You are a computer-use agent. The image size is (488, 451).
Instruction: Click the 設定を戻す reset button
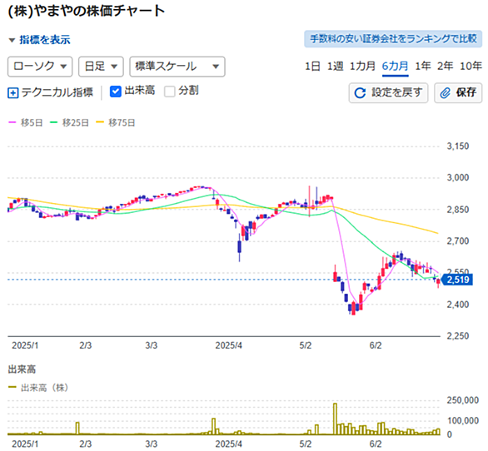click(388, 92)
